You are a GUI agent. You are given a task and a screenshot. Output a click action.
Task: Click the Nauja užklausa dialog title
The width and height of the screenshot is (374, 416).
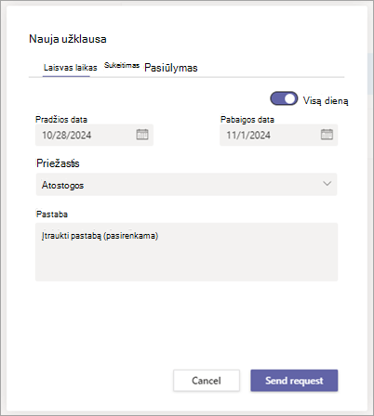click(x=68, y=39)
